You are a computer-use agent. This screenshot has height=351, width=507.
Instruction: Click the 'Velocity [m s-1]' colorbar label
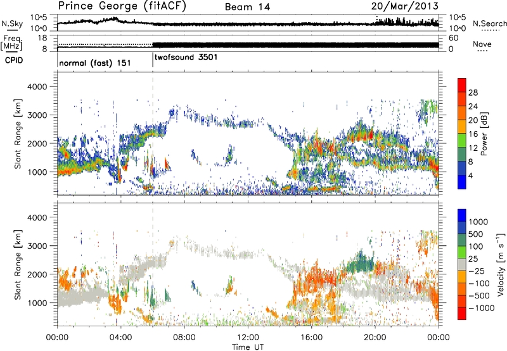point(501,264)
